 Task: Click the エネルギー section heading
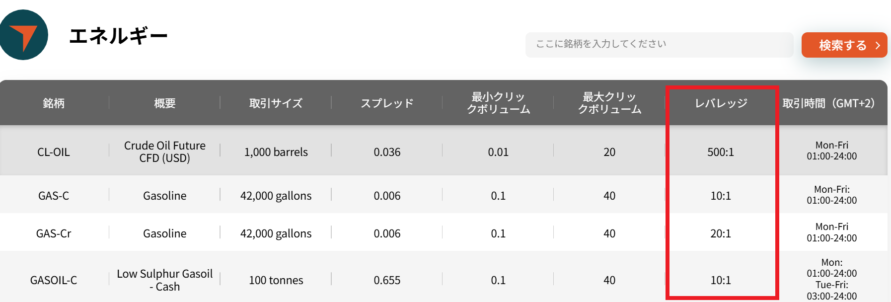coord(118,36)
